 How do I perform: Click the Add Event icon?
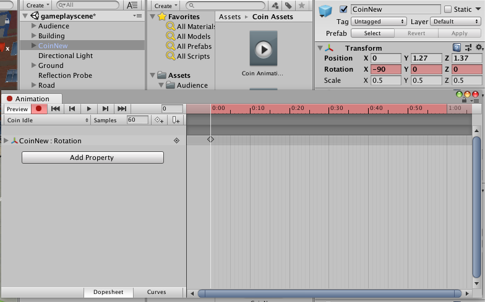(x=176, y=120)
